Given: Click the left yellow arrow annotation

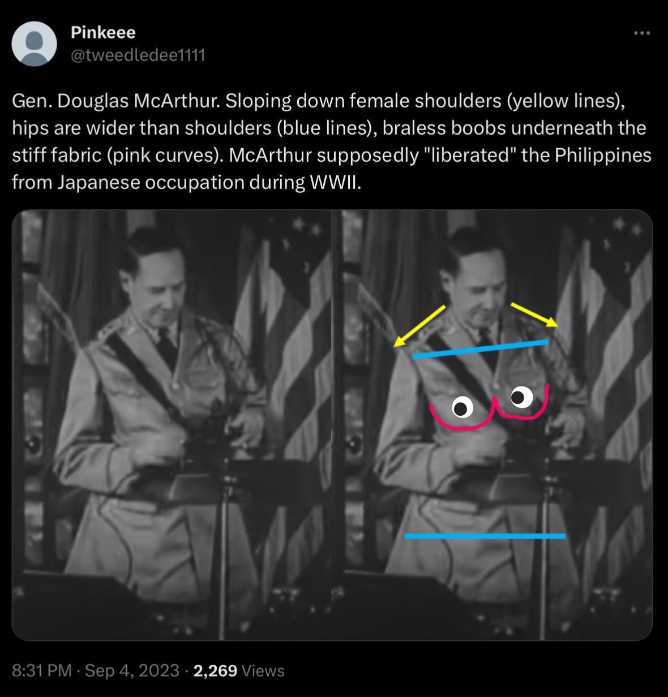Looking at the screenshot, I should [419, 325].
